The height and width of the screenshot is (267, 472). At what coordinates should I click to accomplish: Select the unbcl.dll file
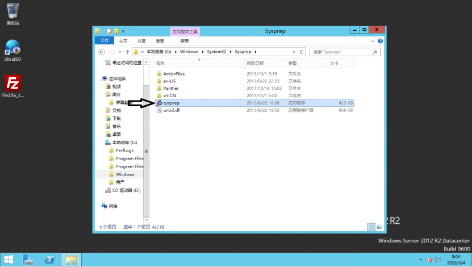point(172,110)
